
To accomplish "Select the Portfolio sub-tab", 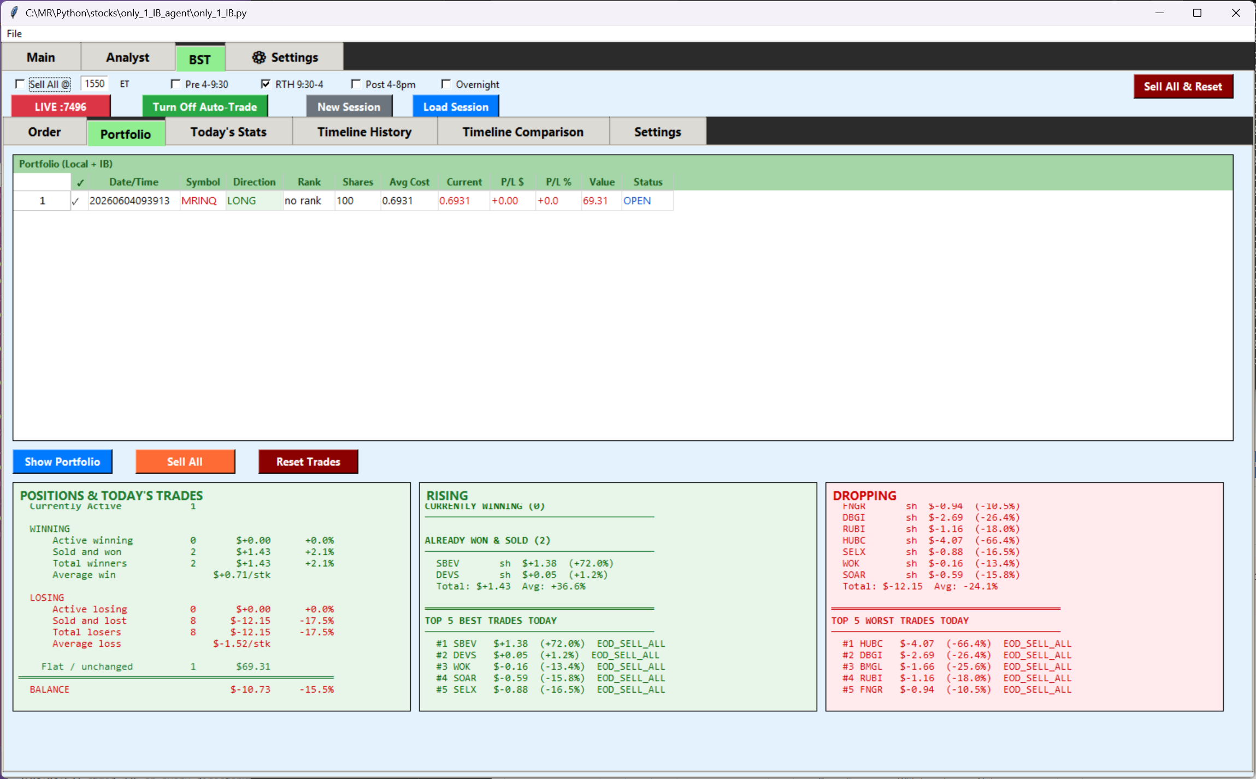I will pos(126,134).
